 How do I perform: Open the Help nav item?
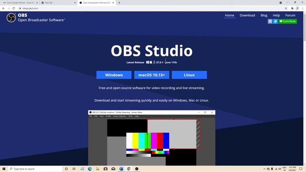276,15
